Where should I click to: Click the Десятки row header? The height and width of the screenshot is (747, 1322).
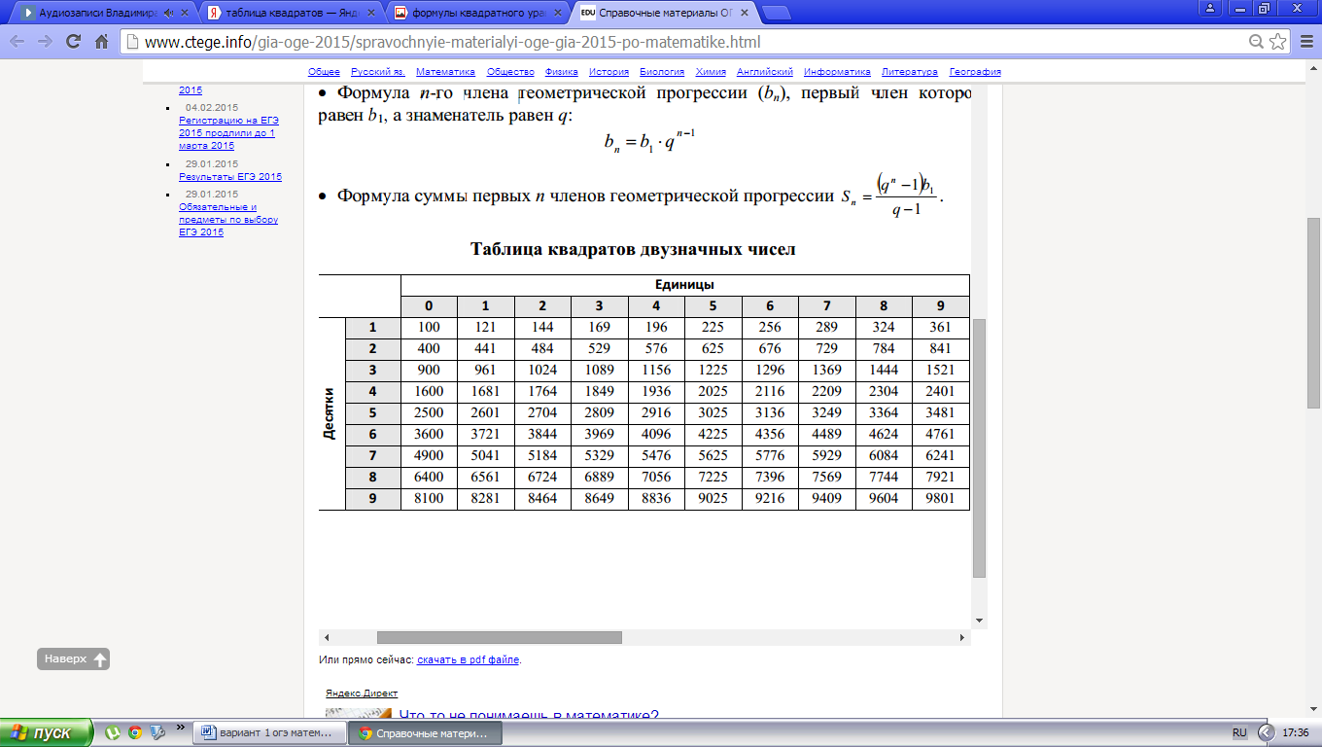(x=330, y=412)
